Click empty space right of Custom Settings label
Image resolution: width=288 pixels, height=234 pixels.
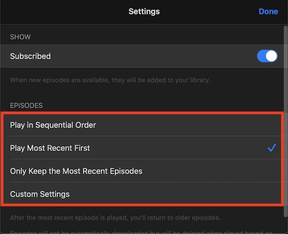[x=175, y=194]
